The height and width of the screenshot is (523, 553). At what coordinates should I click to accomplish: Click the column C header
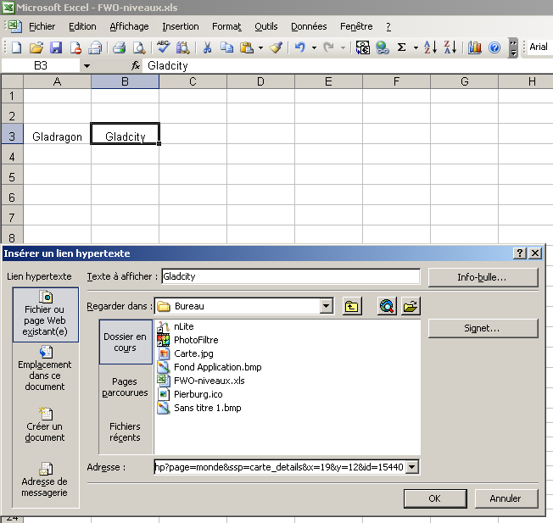(x=193, y=81)
